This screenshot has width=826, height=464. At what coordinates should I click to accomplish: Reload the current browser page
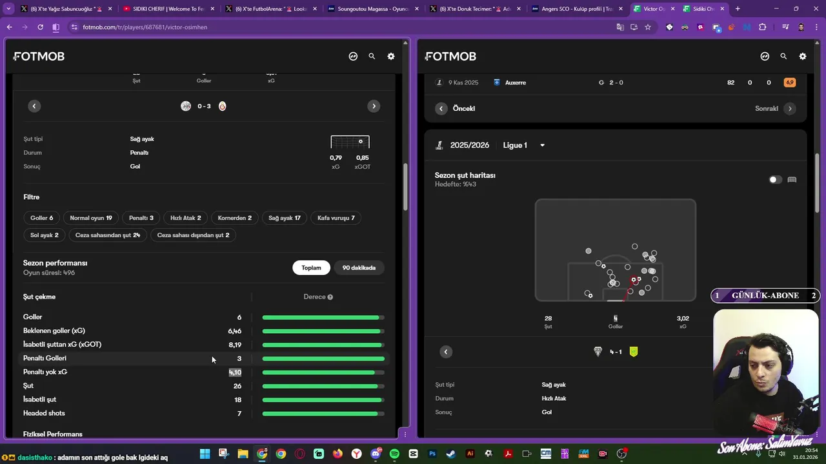40,27
